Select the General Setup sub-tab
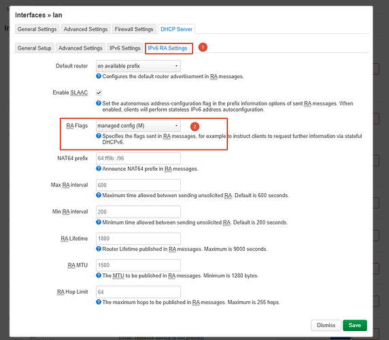Viewport: 389px width, 340px height. 34,48
